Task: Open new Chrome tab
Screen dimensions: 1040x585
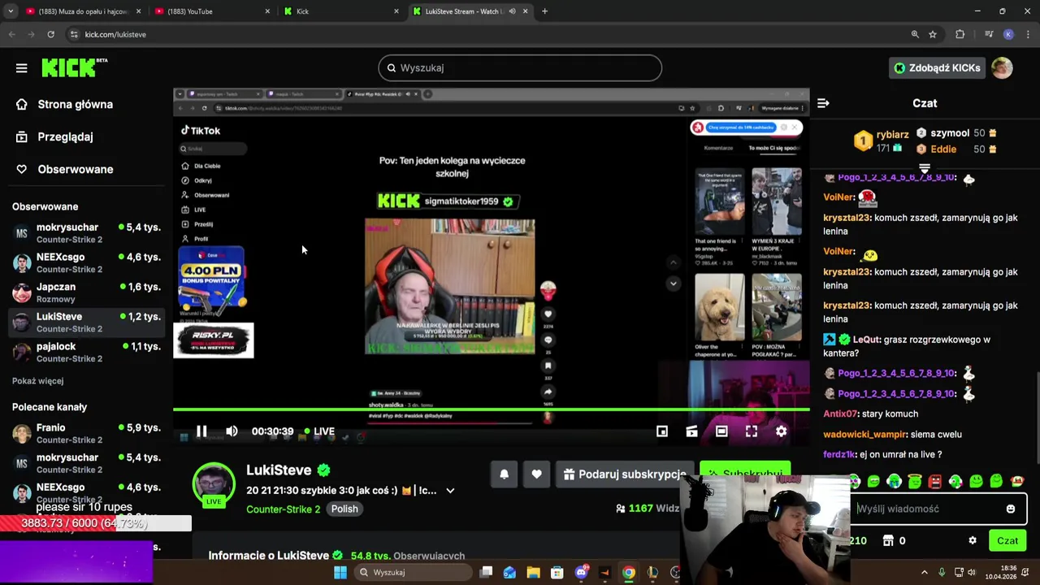Action: pos(544,11)
